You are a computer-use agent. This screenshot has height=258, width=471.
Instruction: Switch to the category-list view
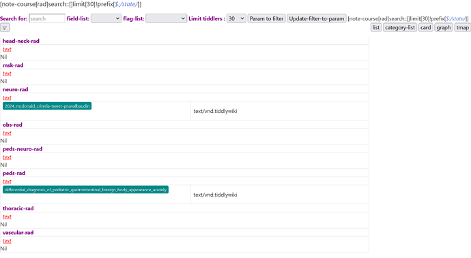400,27
